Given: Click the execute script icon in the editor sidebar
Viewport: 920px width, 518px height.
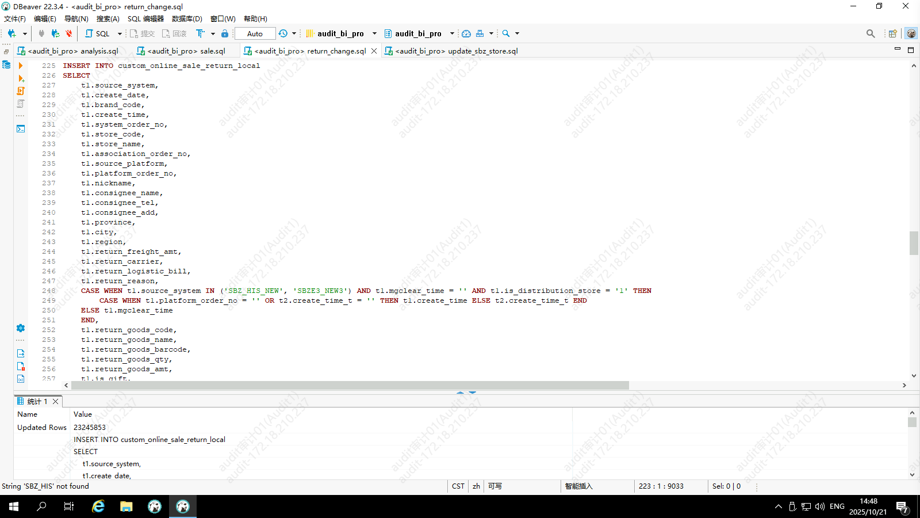Looking at the screenshot, I should point(21,91).
